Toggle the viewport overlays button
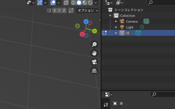Screen dimensions: 175x109 53,3
